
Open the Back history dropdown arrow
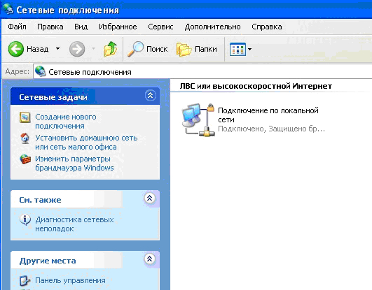pos(57,49)
